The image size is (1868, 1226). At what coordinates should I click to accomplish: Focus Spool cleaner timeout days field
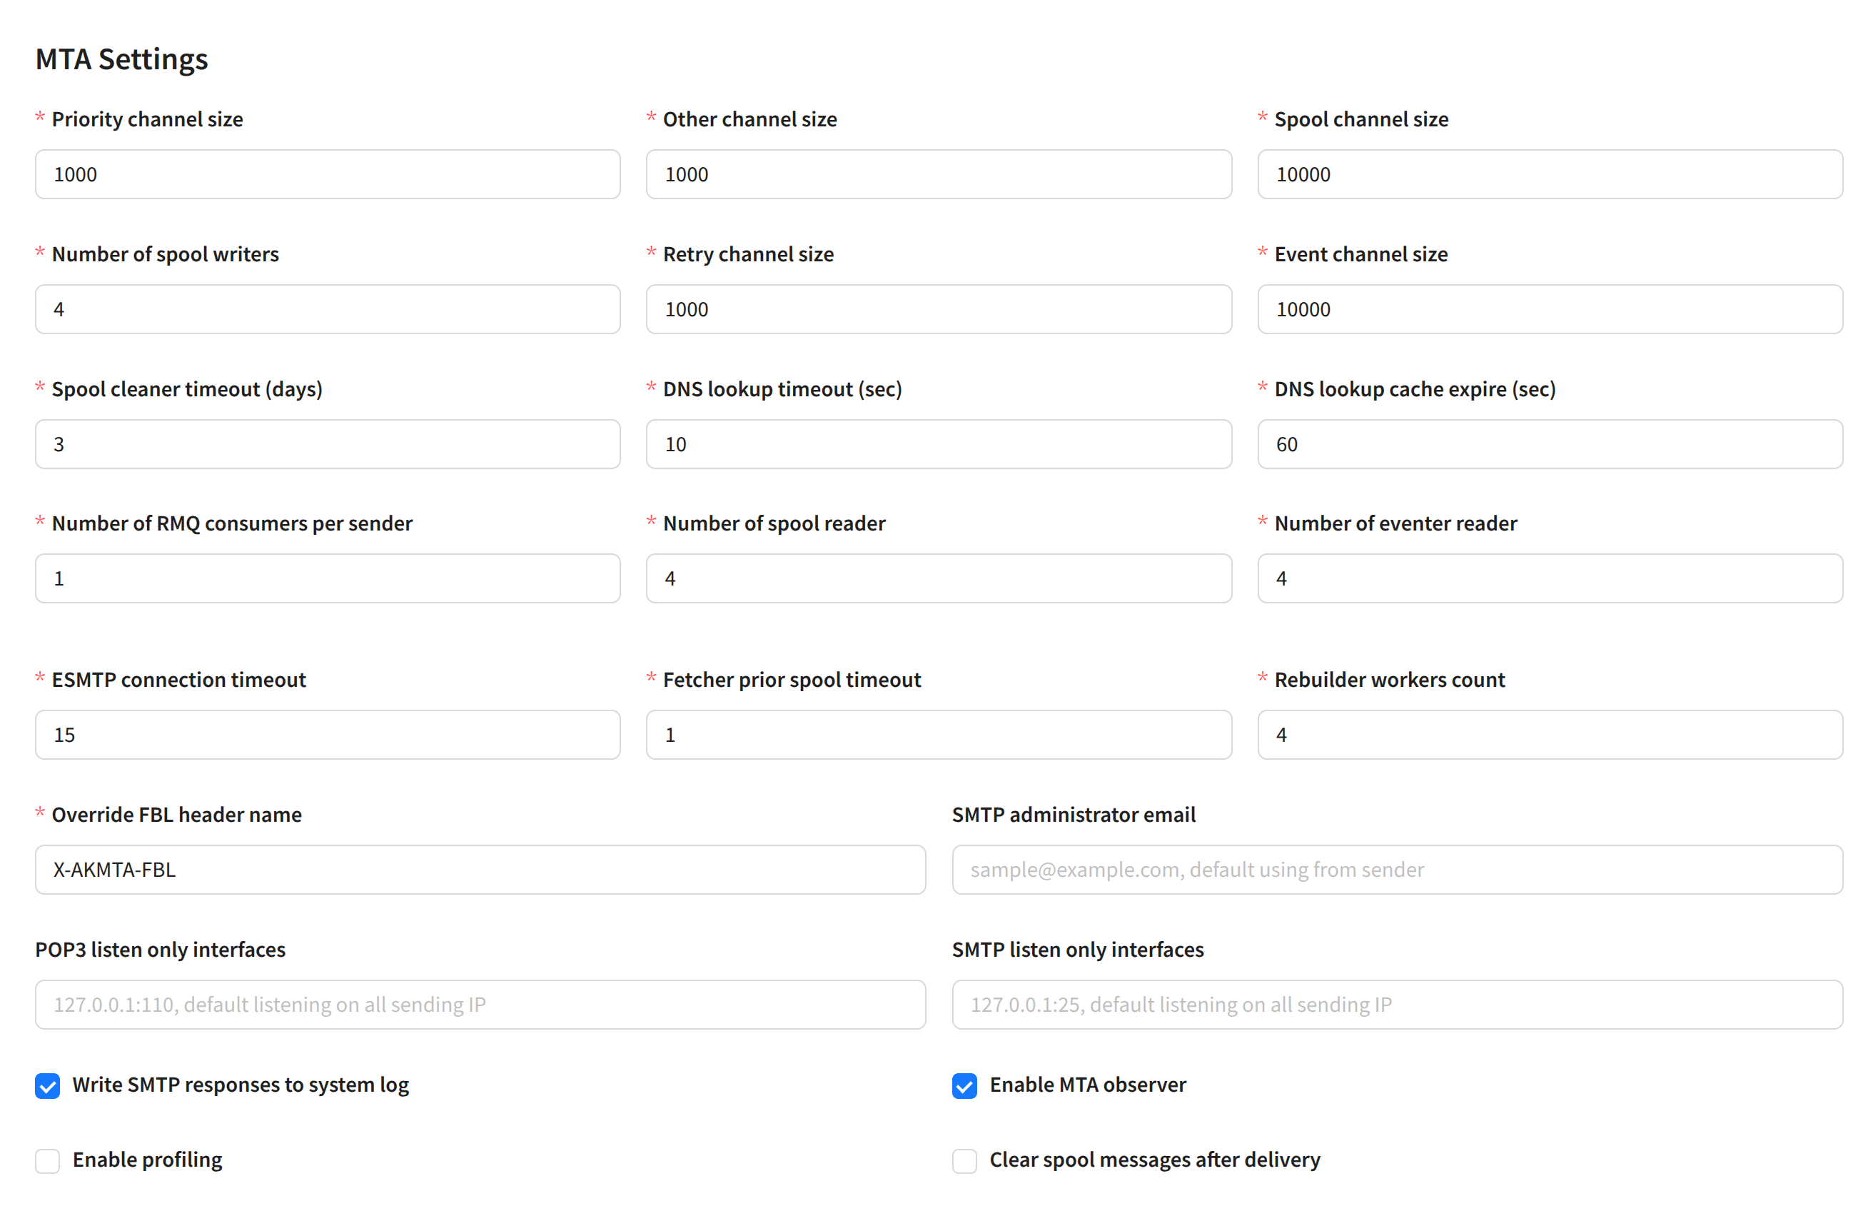(328, 444)
